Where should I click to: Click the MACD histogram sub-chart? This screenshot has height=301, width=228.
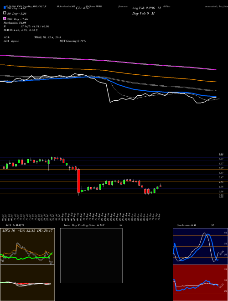pos(27,283)
